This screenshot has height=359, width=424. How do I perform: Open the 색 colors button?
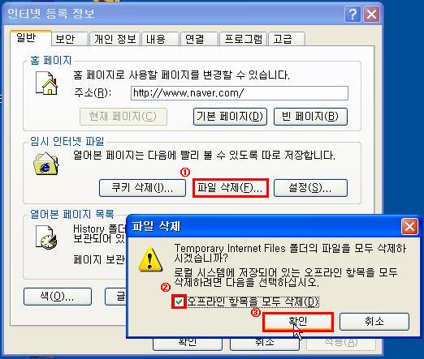pyautogui.click(x=58, y=297)
